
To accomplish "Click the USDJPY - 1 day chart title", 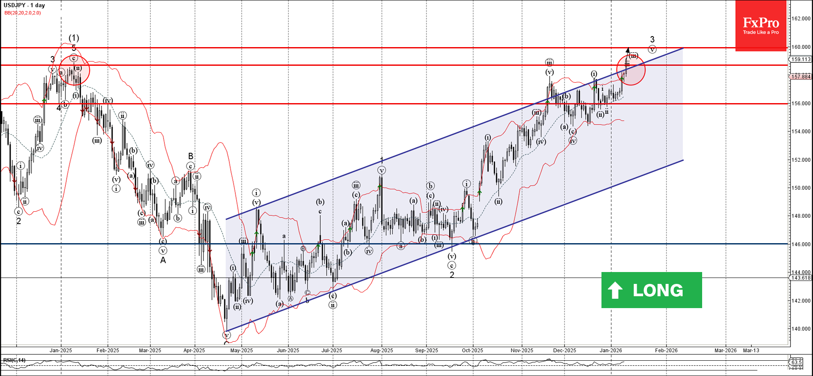I will point(24,5).
